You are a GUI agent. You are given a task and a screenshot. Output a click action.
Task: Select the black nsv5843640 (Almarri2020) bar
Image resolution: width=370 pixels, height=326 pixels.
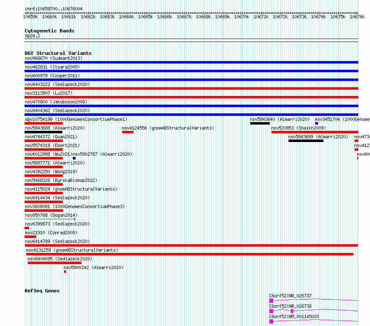point(260,123)
